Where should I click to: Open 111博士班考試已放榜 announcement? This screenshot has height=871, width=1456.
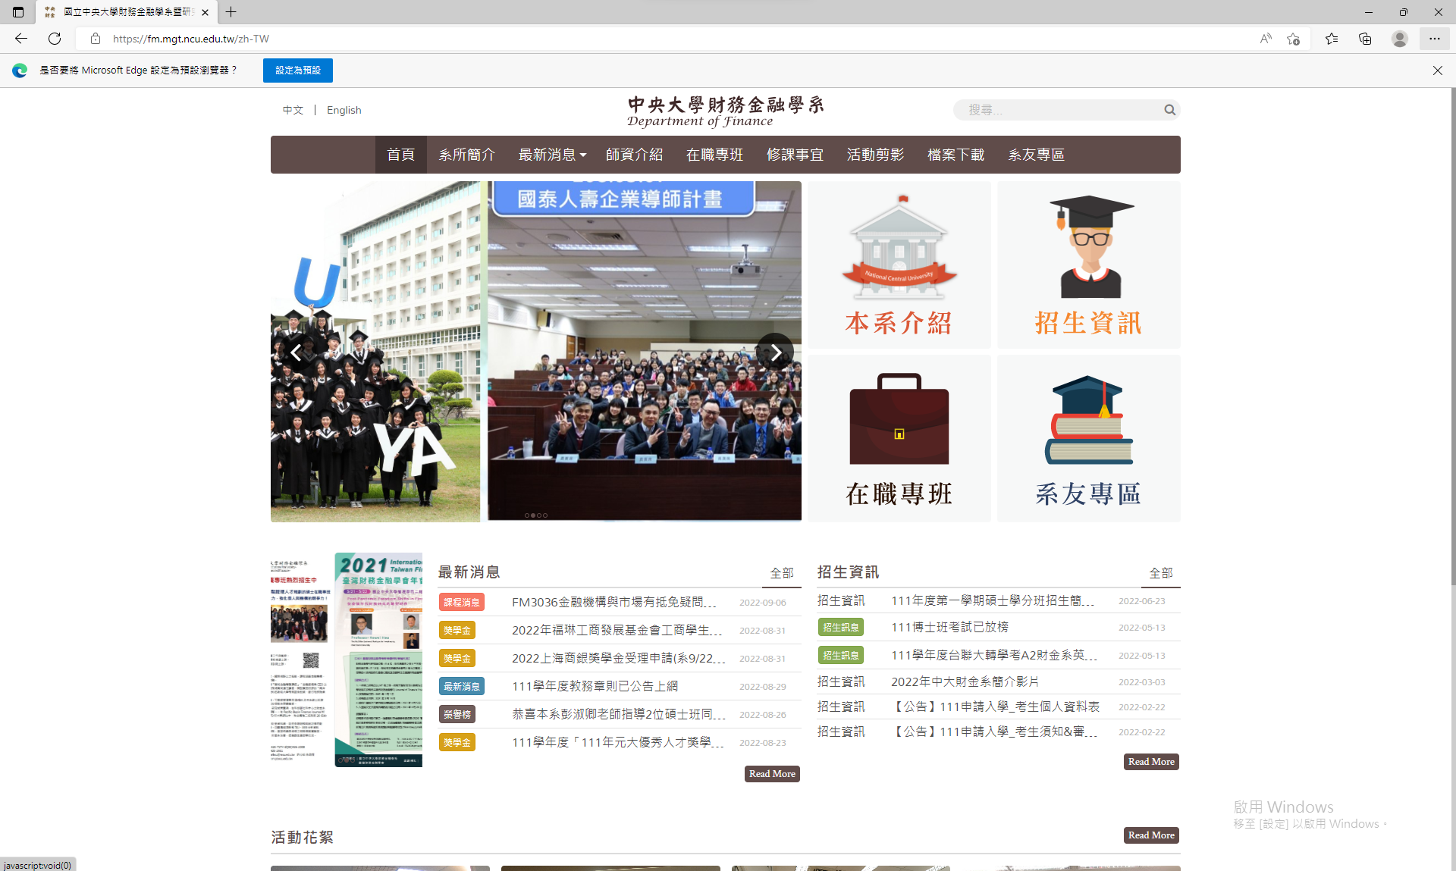tap(950, 627)
